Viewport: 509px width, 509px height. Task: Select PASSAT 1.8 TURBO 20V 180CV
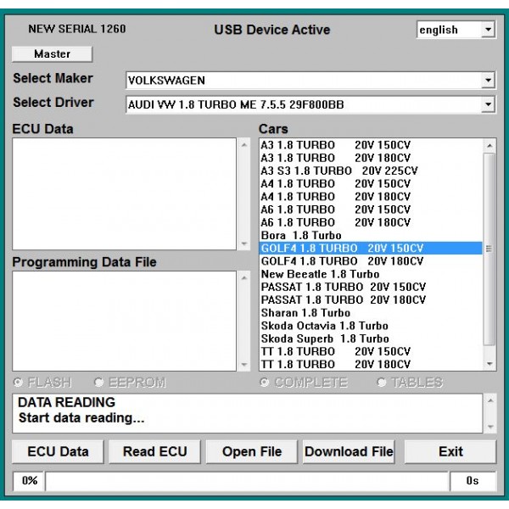(x=371, y=300)
